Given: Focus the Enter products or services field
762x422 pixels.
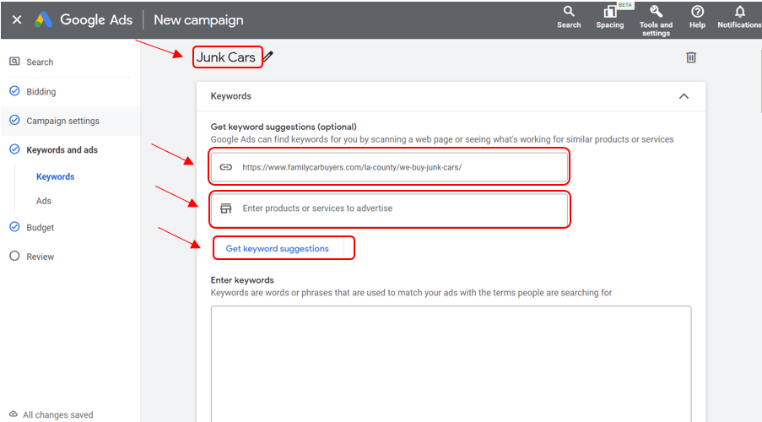Looking at the screenshot, I should coord(397,208).
